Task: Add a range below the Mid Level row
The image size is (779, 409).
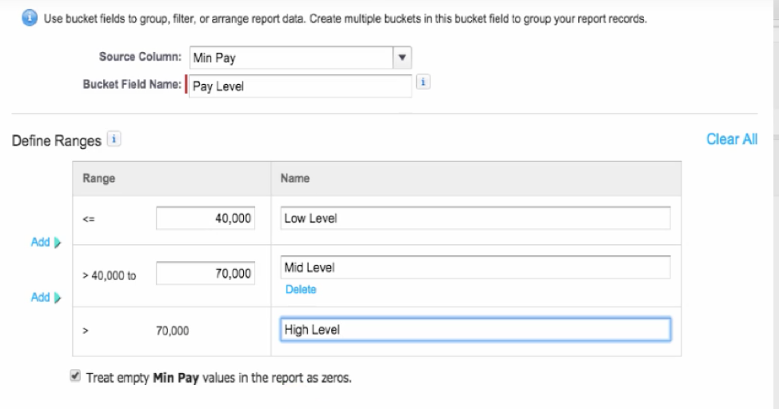Action: (x=46, y=297)
